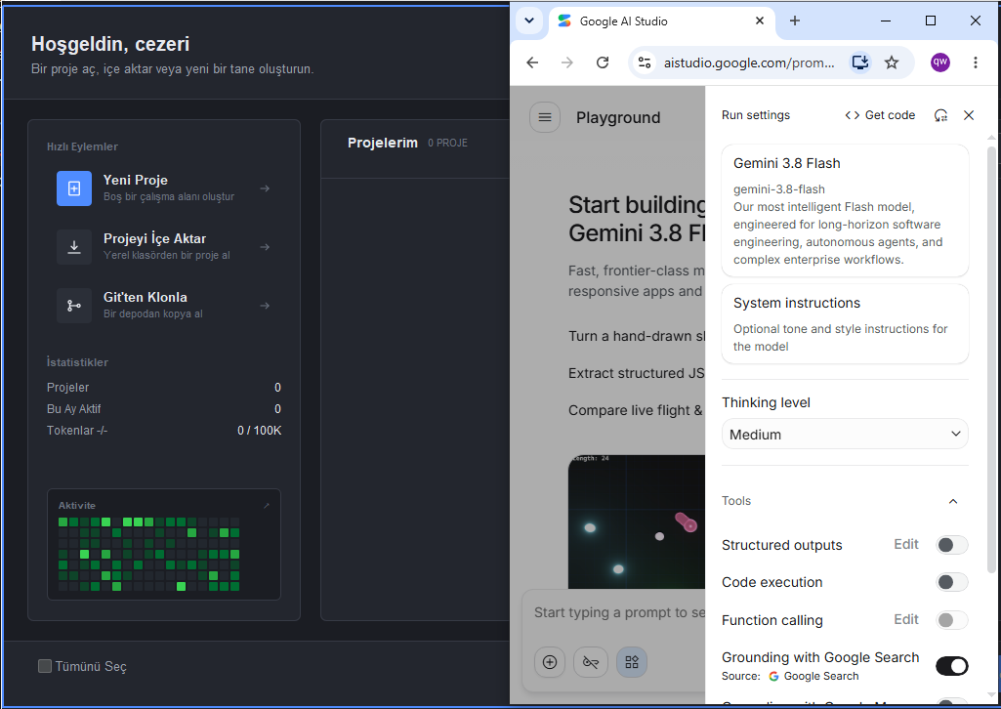The height and width of the screenshot is (709, 1001).
Task: Click the Run settings panel scrollbar
Action: click(991, 360)
